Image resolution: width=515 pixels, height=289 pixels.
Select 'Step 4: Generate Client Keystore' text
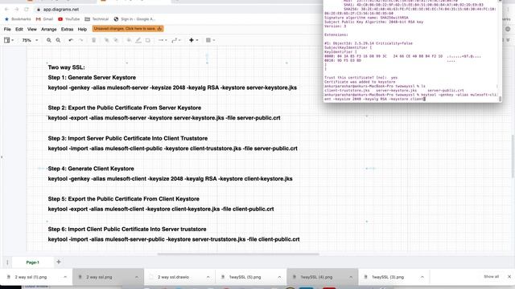coord(91,169)
